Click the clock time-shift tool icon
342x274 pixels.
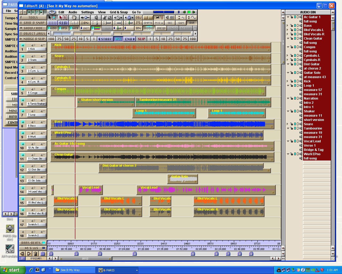[x=118, y=17]
